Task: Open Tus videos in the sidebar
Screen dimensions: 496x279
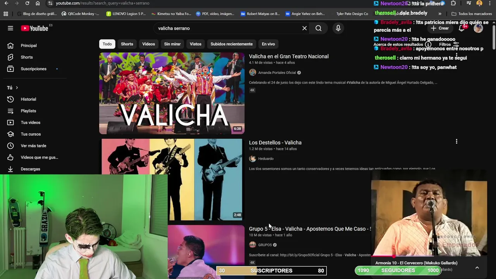Action: point(30,122)
